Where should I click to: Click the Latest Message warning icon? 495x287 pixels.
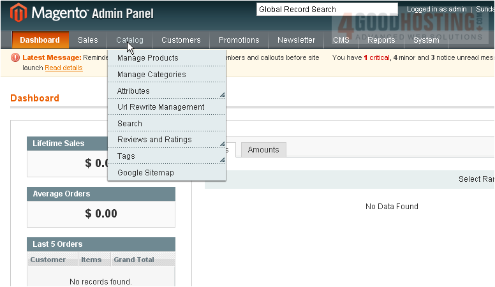(x=16, y=57)
